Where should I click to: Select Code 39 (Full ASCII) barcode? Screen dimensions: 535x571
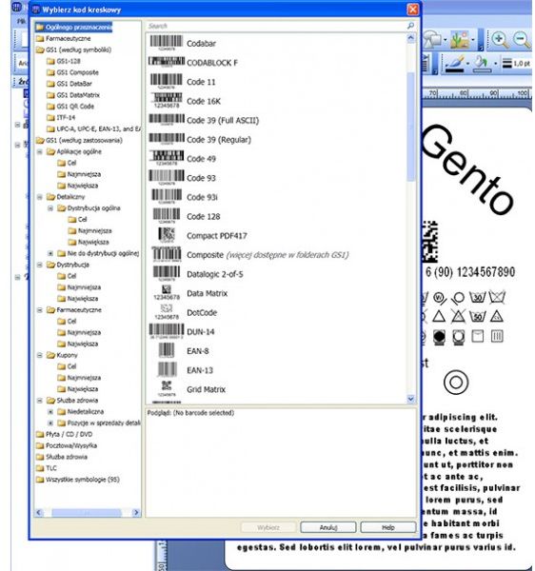tap(204, 120)
